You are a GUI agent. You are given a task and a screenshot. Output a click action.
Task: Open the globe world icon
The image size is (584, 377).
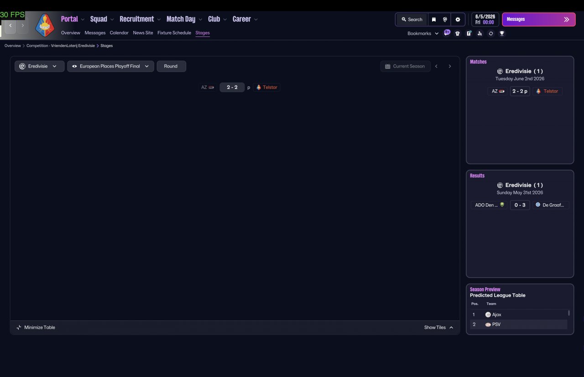pos(445,20)
